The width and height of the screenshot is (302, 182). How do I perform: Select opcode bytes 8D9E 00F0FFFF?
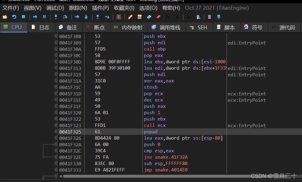tap(112, 62)
